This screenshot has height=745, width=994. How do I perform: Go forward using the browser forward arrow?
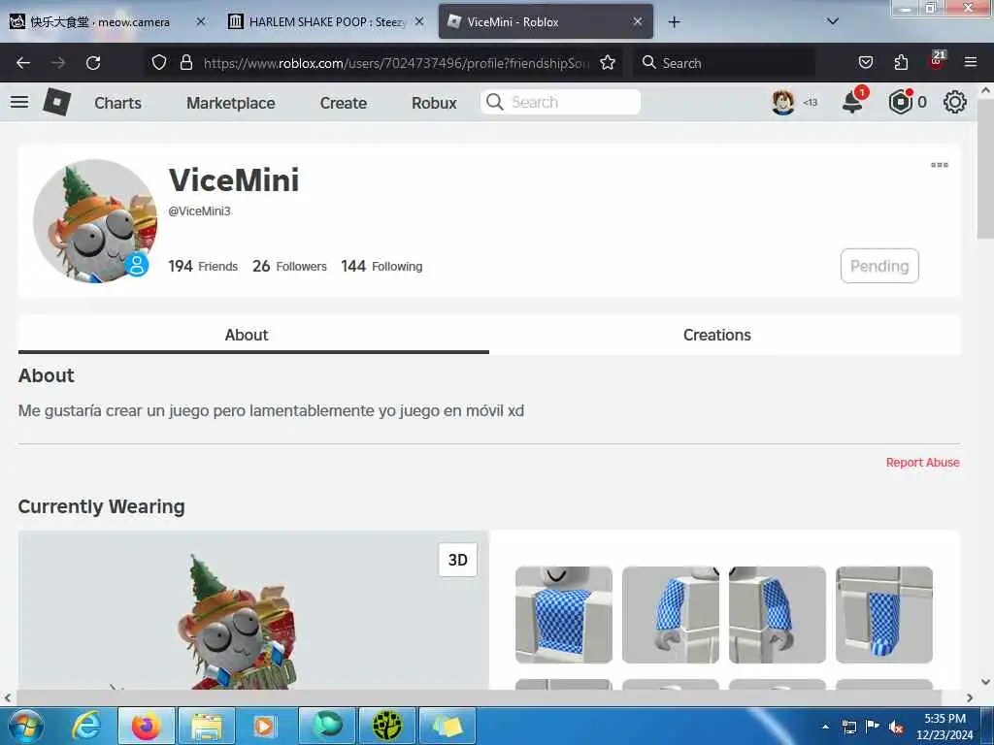pos(58,63)
